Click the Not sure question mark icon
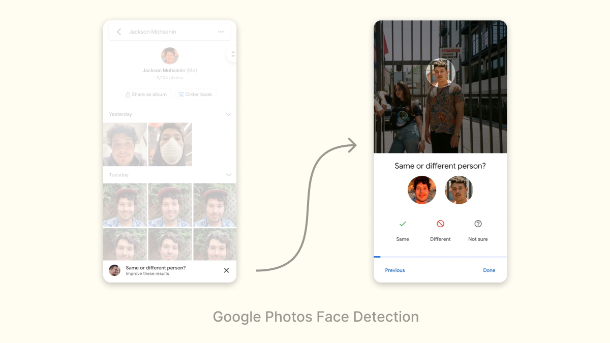The width and height of the screenshot is (610, 343). 478,224
